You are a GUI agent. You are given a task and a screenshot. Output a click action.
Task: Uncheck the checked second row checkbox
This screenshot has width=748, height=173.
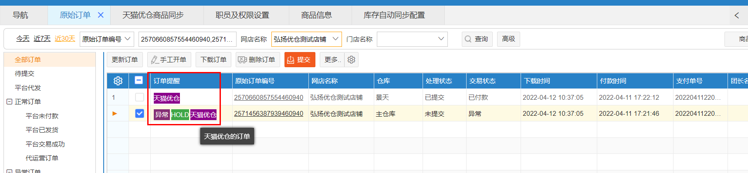tap(139, 113)
